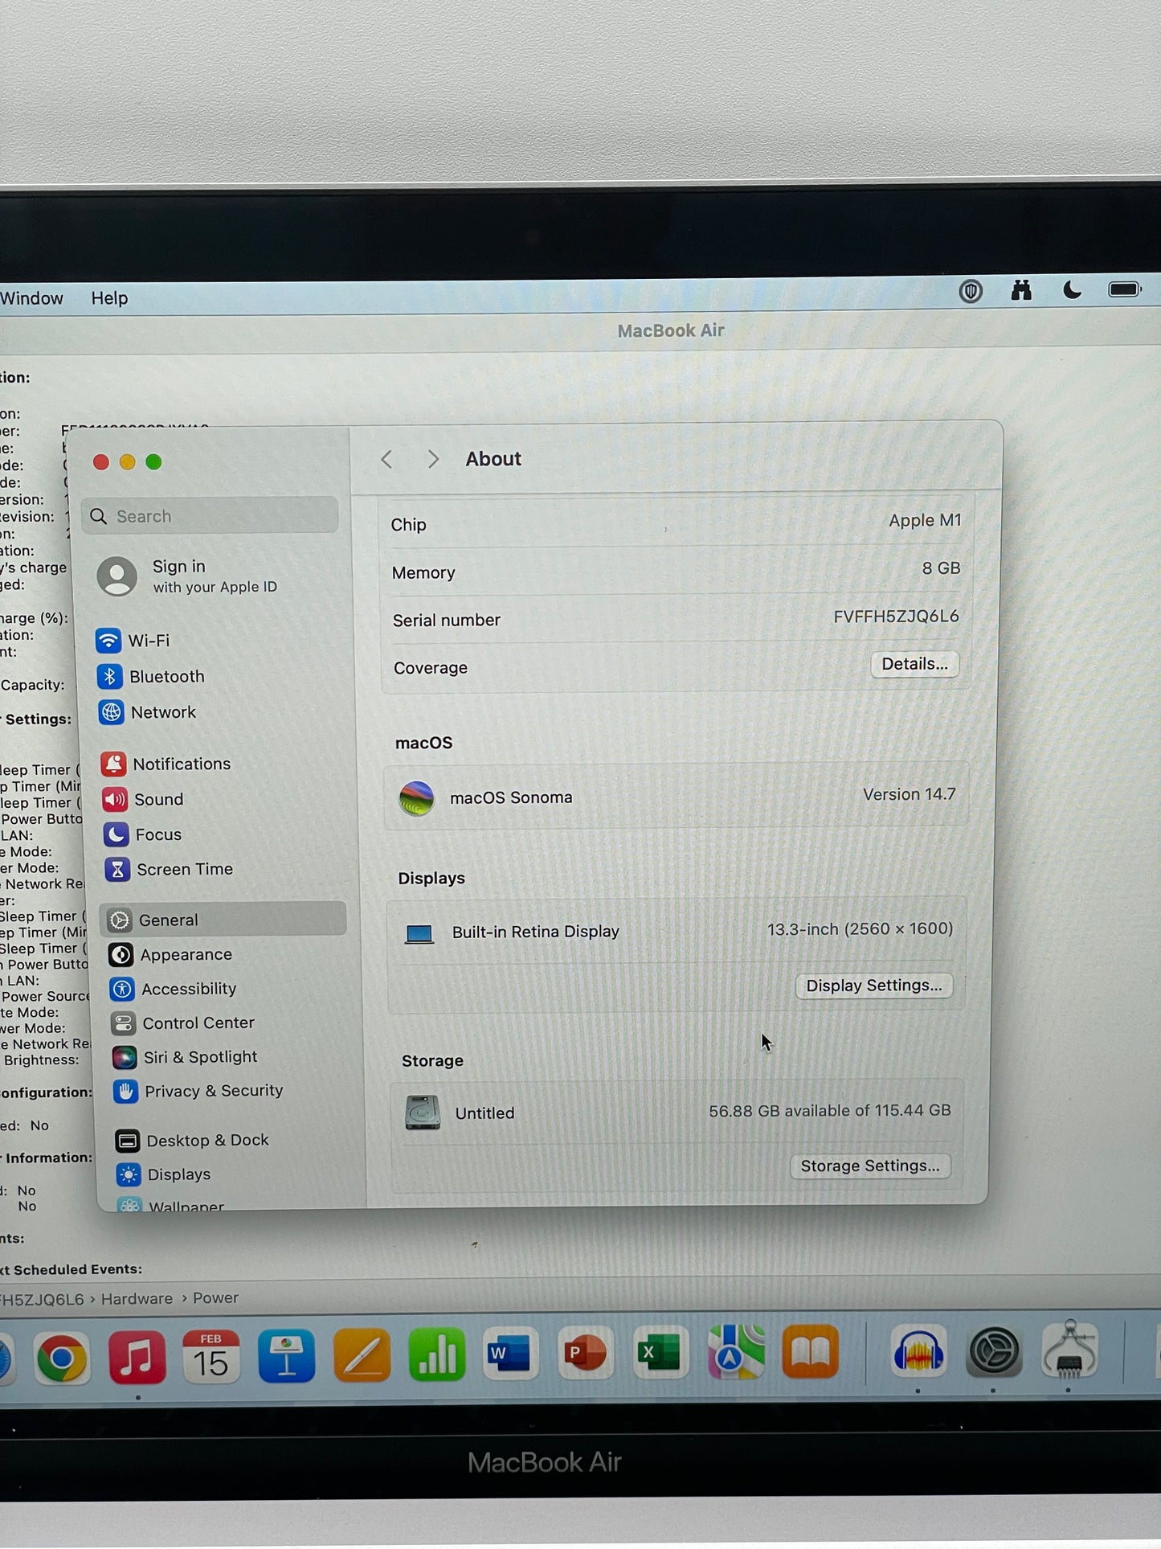The image size is (1161, 1549).
Task: Click the Coverage Details… button
Action: click(x=914, y=664)
